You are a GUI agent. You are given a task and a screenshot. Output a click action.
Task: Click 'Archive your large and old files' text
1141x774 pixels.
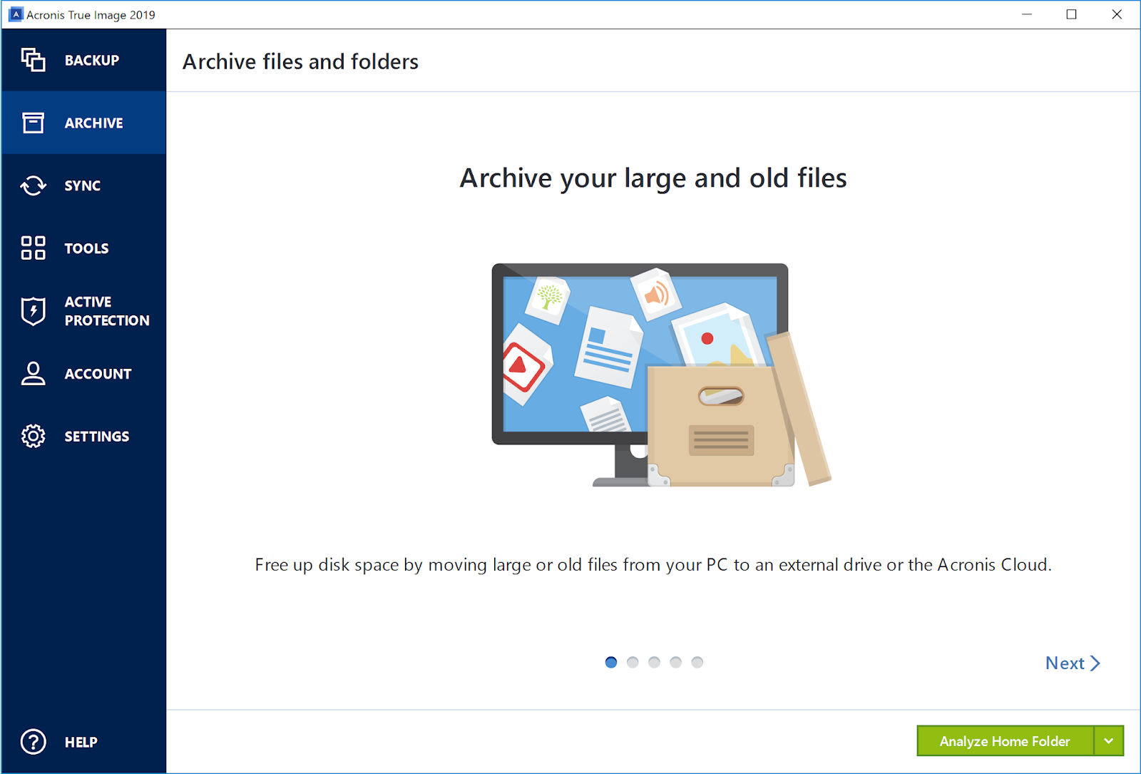[x=653, y=178]
